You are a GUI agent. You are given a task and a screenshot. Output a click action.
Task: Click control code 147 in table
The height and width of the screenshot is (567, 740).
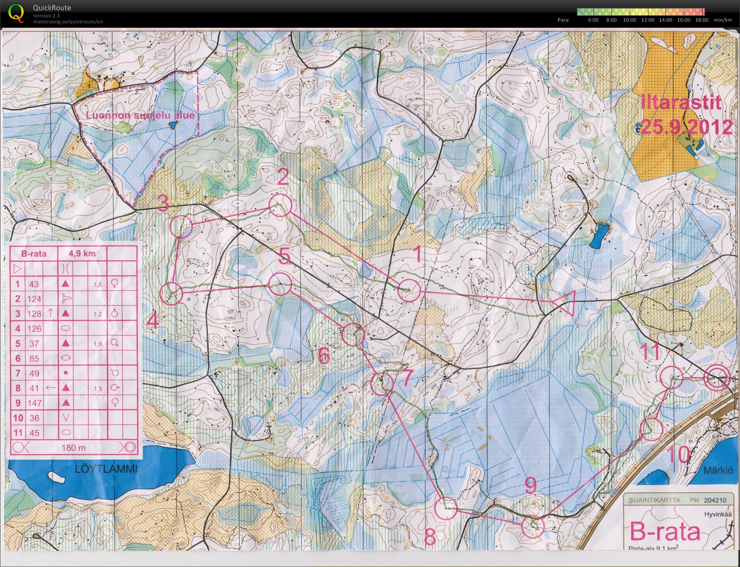34,403
